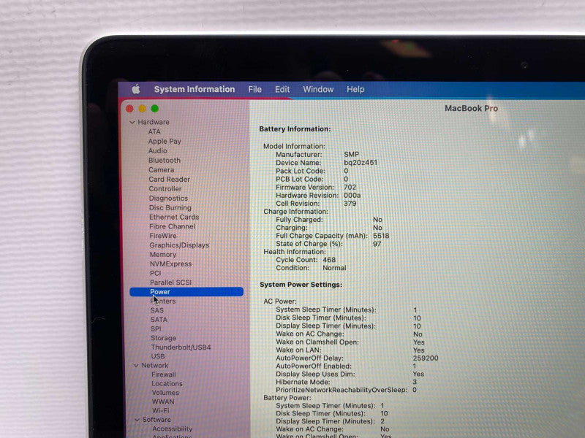Select Fibre Channel in the sidebar
Image resolution: width=585 pixels, height=438 pixels.
click(x=172, y=226)
